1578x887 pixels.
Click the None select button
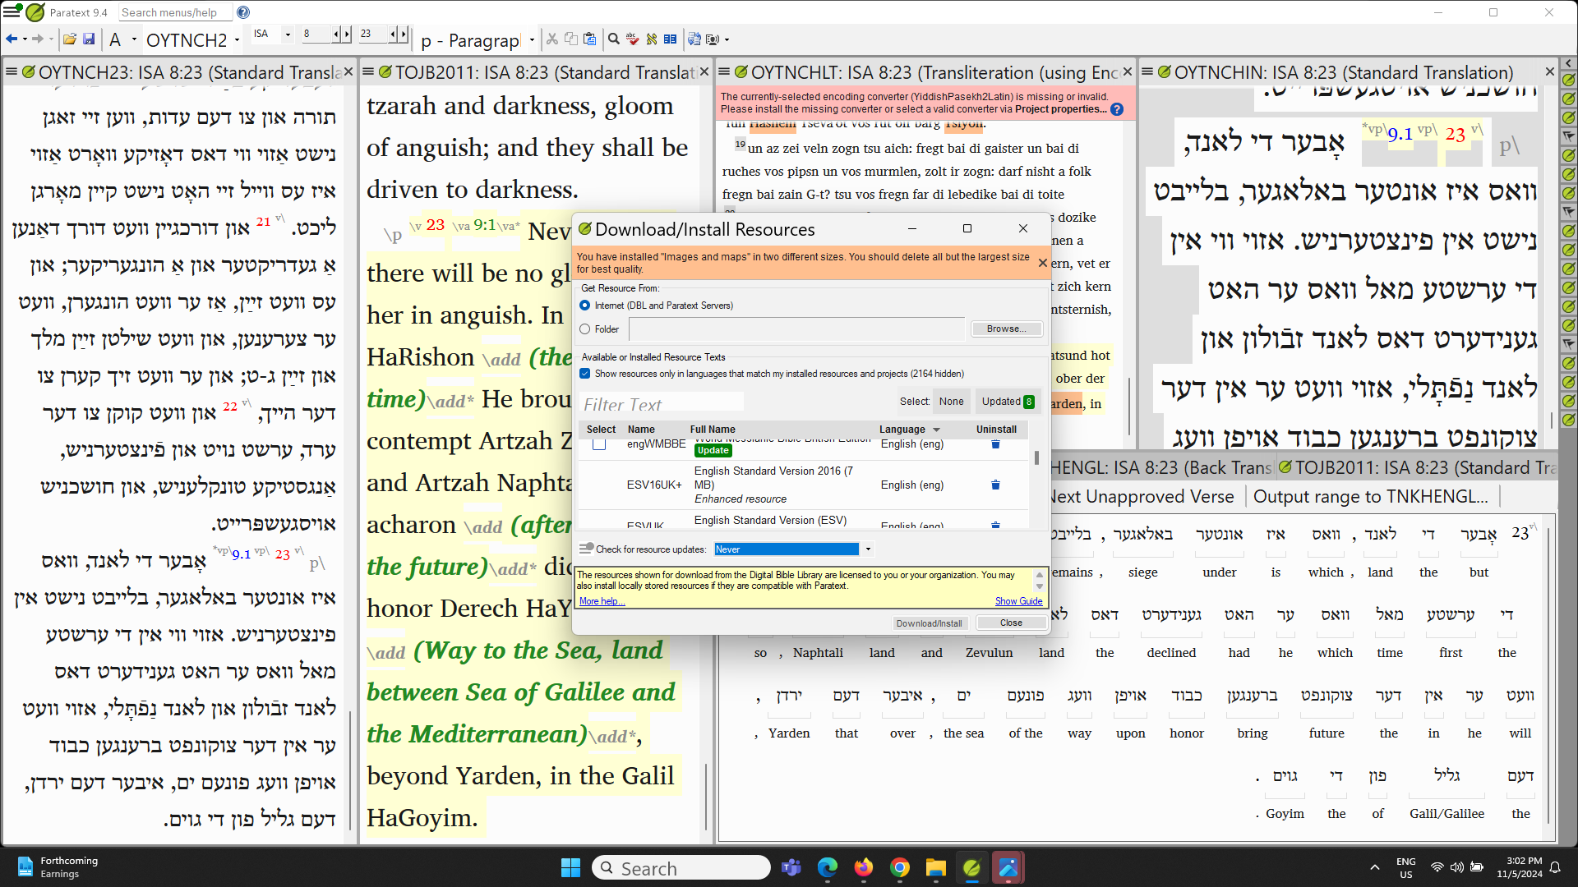pos(951,402)
